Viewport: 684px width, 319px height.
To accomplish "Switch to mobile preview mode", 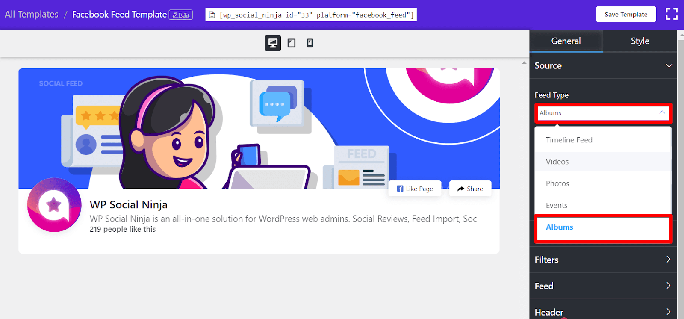I will coord(310,43).
